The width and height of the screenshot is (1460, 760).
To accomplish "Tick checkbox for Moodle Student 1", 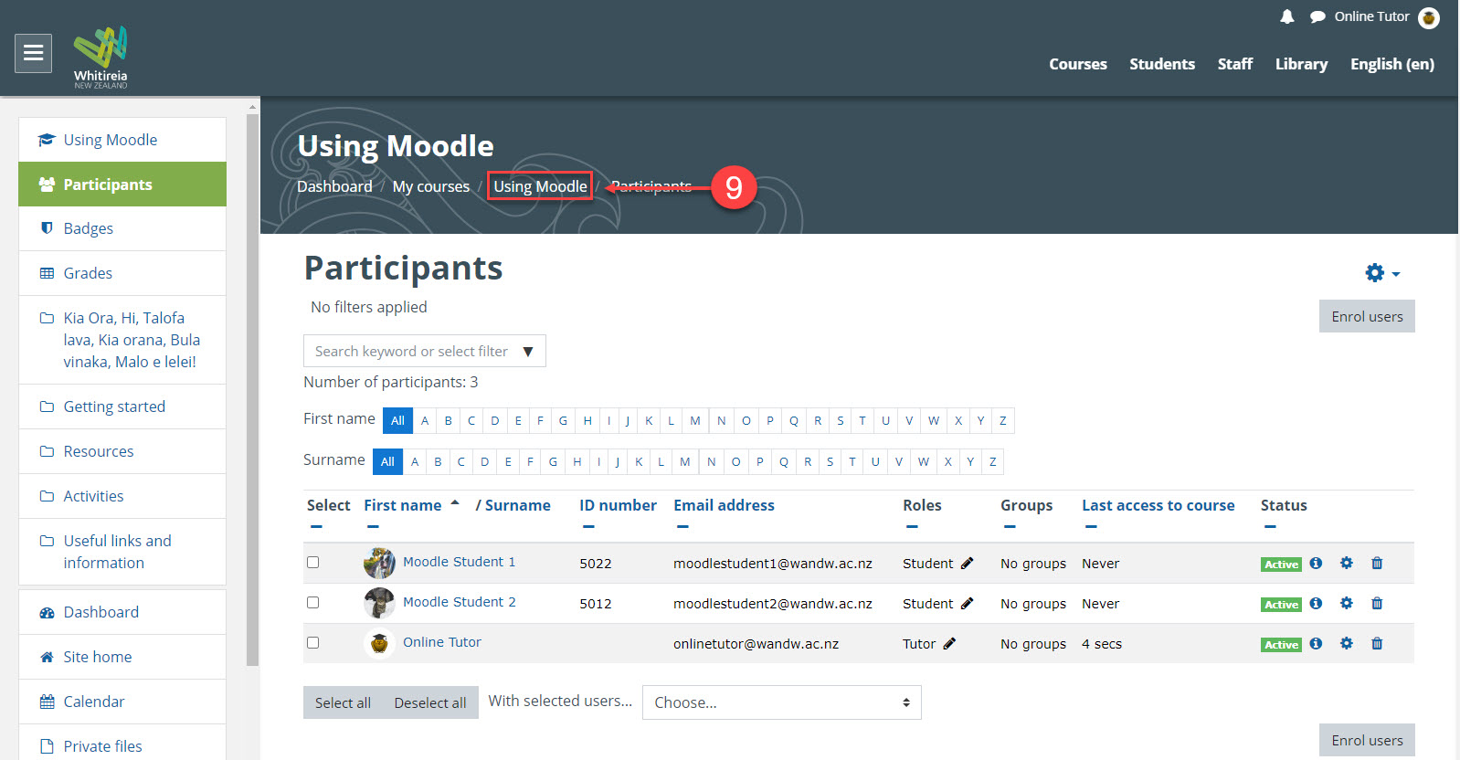I will pos(313,563).
